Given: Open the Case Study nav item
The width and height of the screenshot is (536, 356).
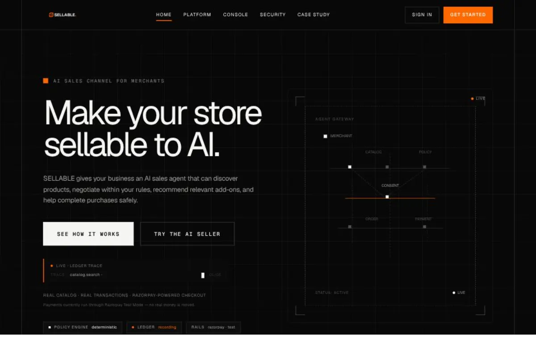Looking at the screenshot, I should [x=314, y=15].
